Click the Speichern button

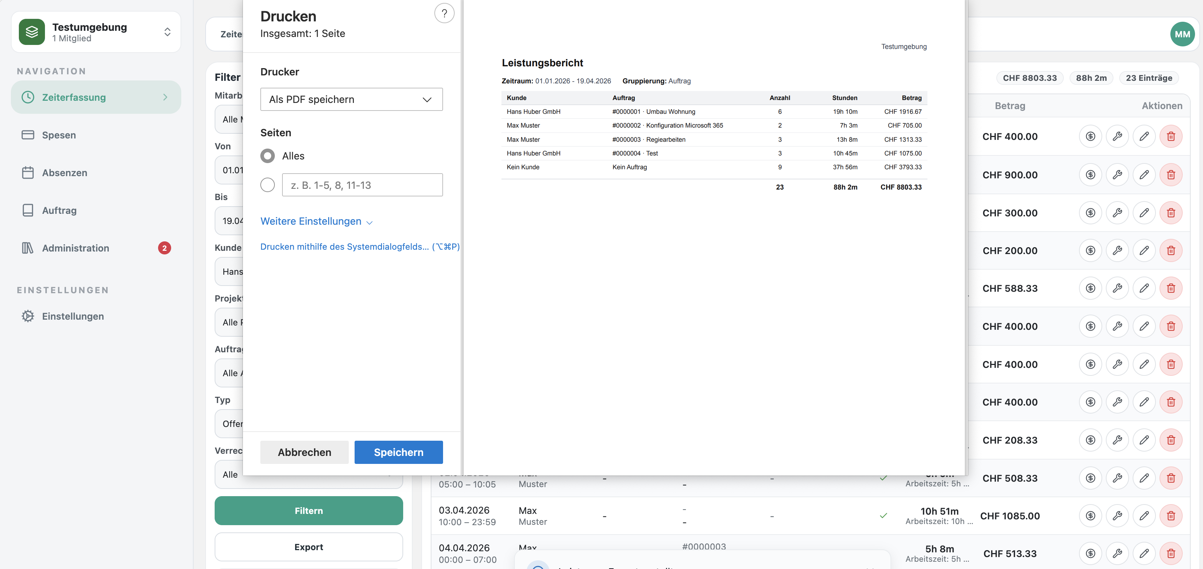(x=398, y=452)
